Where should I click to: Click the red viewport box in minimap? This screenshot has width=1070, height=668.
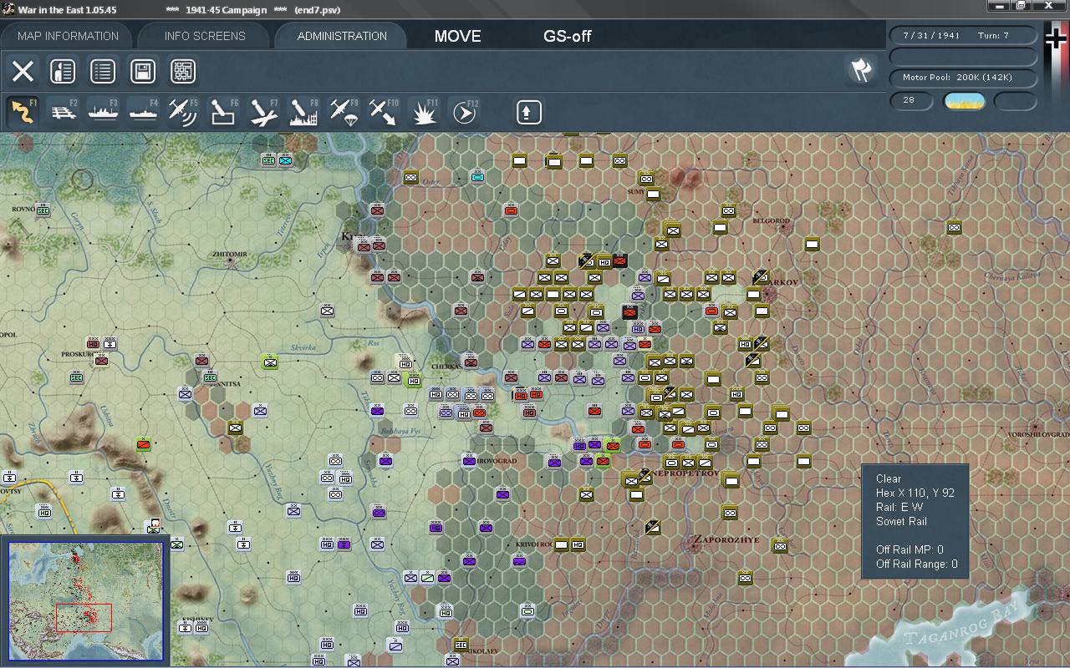(84, 618)
